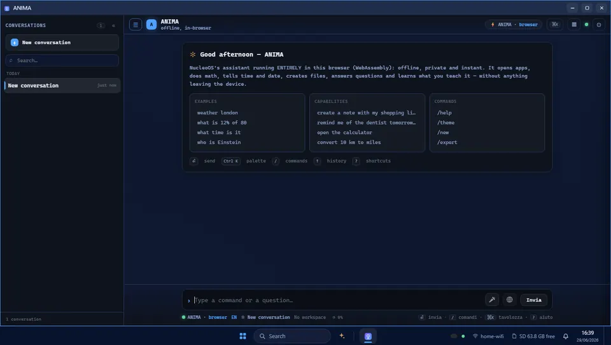This screenshot has height=345, width=611.
Task: Click the 'invia' hint in the footer
Action: pyautogui.click(x=435, y=318)
